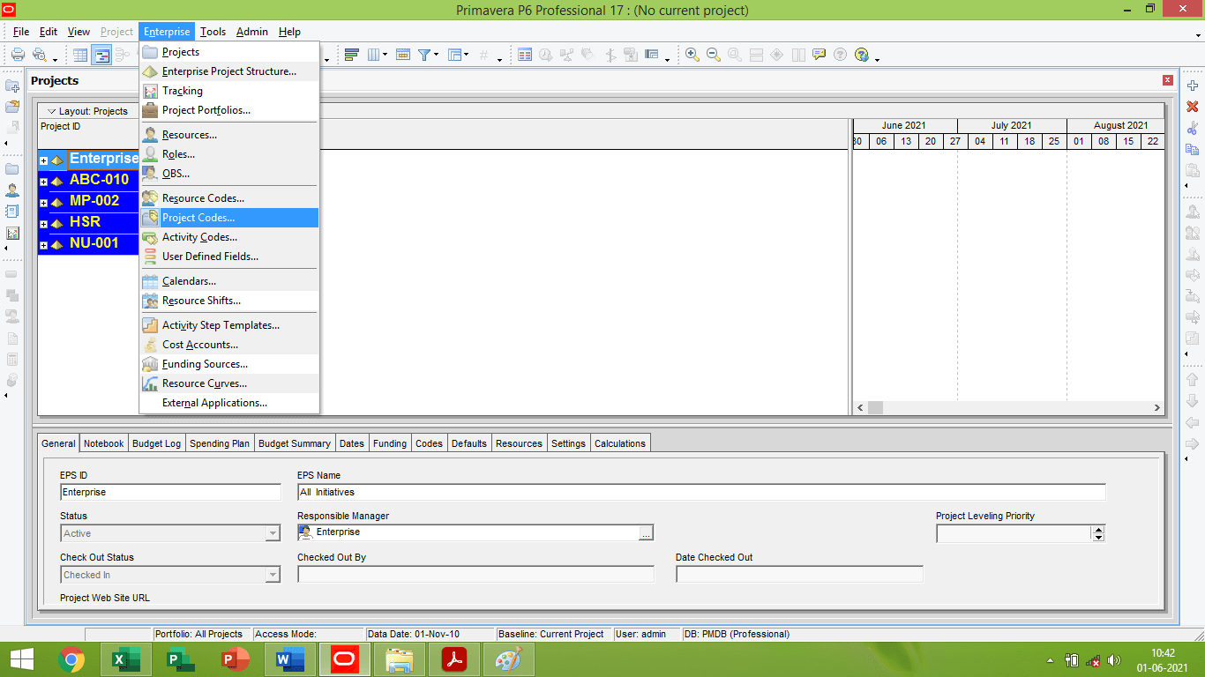Click the Projects folder icon in left sidebar
This screenshot has height=677, width=1205.
12,168
